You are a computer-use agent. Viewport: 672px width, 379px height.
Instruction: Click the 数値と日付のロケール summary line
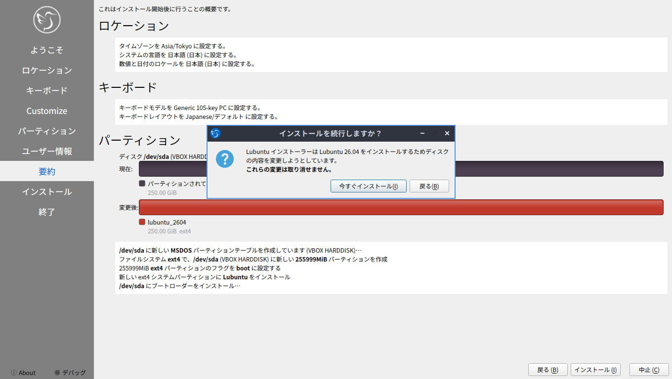[187, 64]
